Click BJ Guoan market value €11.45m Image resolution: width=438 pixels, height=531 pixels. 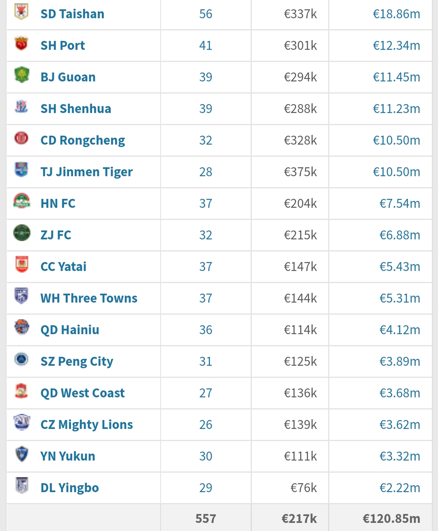pos(396,77)
